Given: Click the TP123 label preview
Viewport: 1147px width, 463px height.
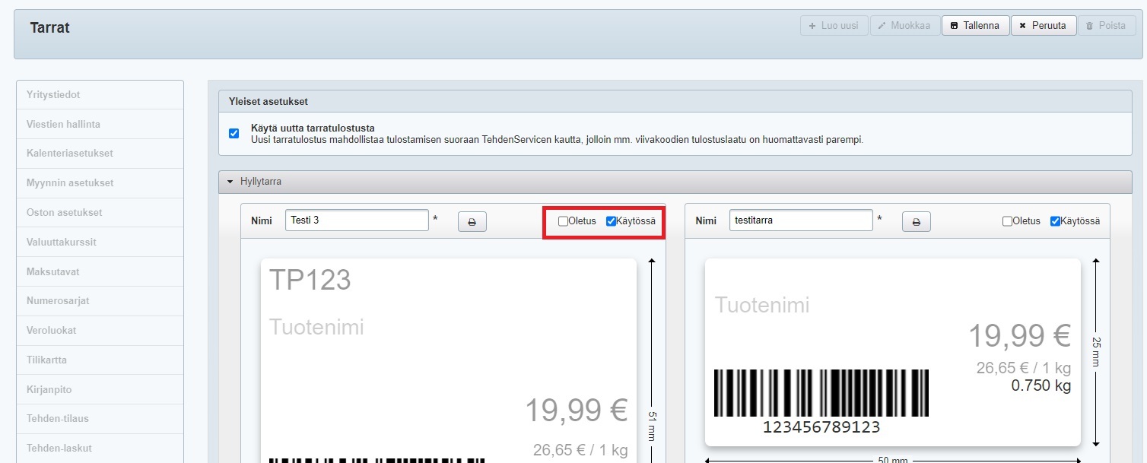Looking at the screenshot, I should [x=310, y=281].
